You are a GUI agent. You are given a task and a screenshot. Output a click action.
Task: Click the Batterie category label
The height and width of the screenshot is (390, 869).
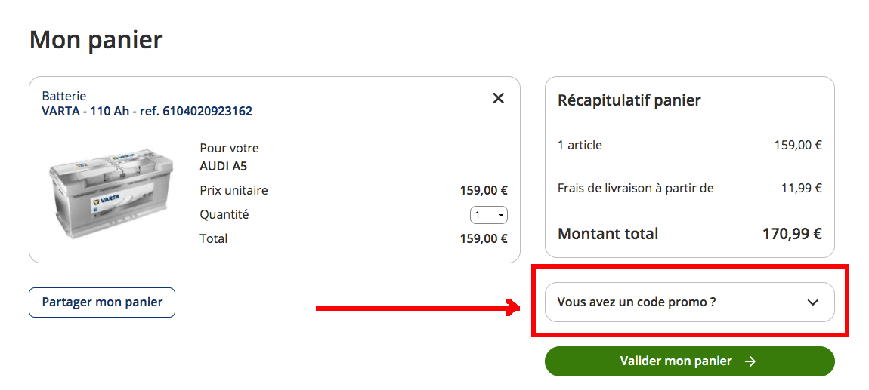[x=64, y=97]
